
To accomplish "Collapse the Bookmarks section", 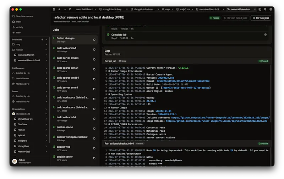I will tap(47, 40).
